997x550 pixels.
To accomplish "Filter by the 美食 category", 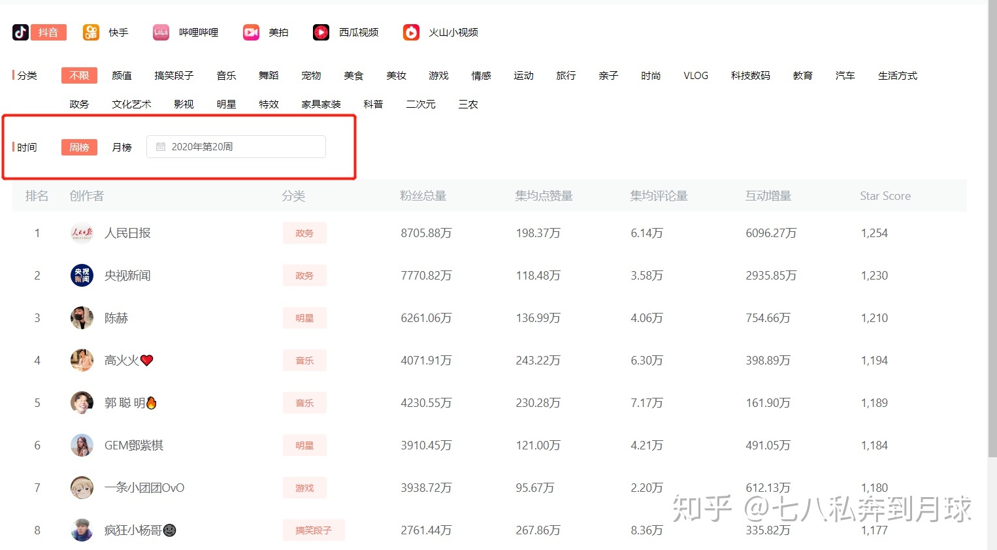I will click(353, 76).
